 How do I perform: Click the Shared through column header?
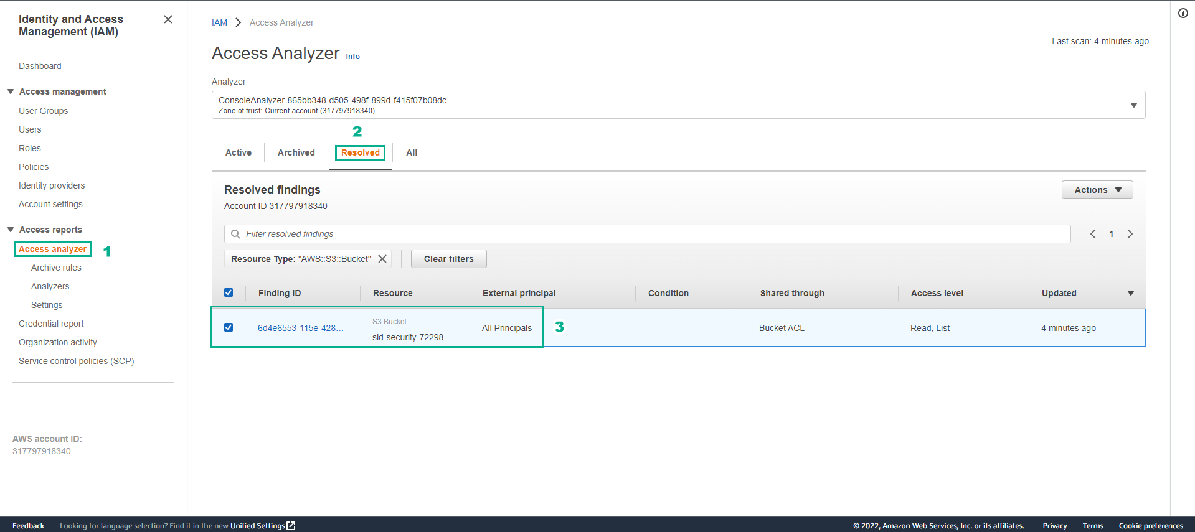792,293
